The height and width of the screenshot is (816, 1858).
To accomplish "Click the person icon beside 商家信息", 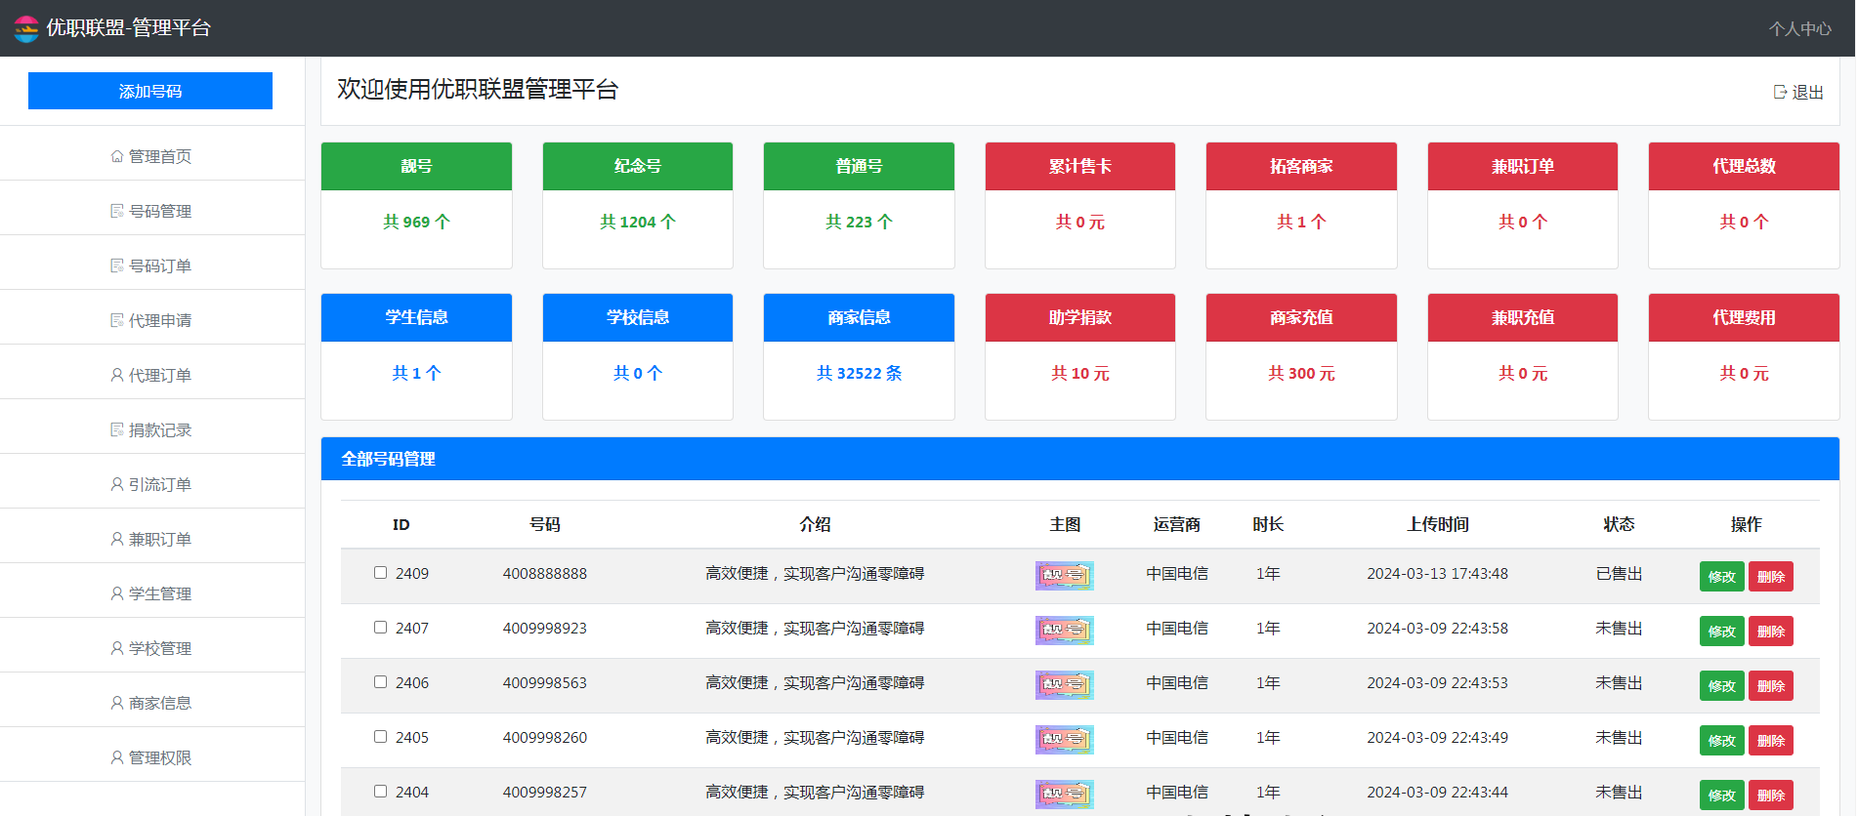I will (x=117, y=703).
